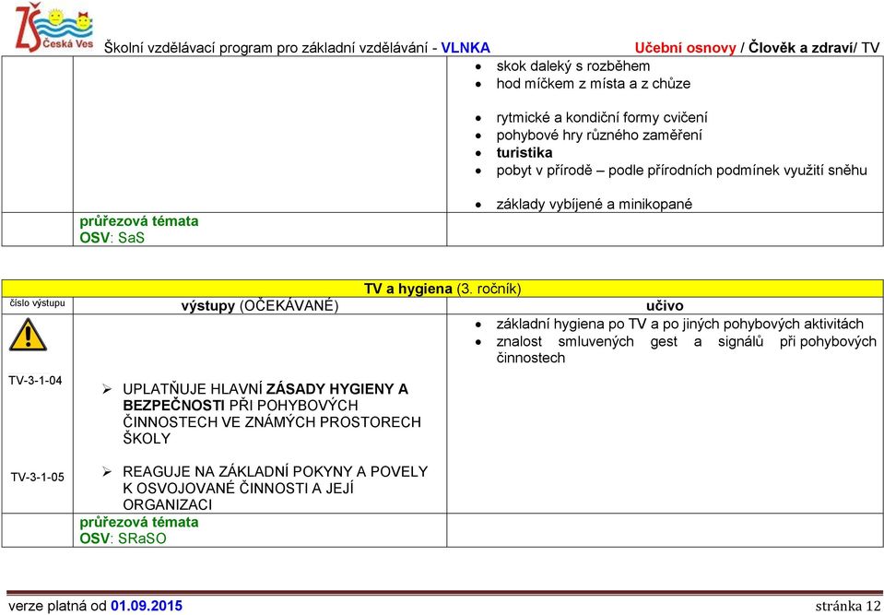Click the header text Člověk a zdraví
Screen dimensions: 884x615
pyautogui.click(x=800, y=48)
